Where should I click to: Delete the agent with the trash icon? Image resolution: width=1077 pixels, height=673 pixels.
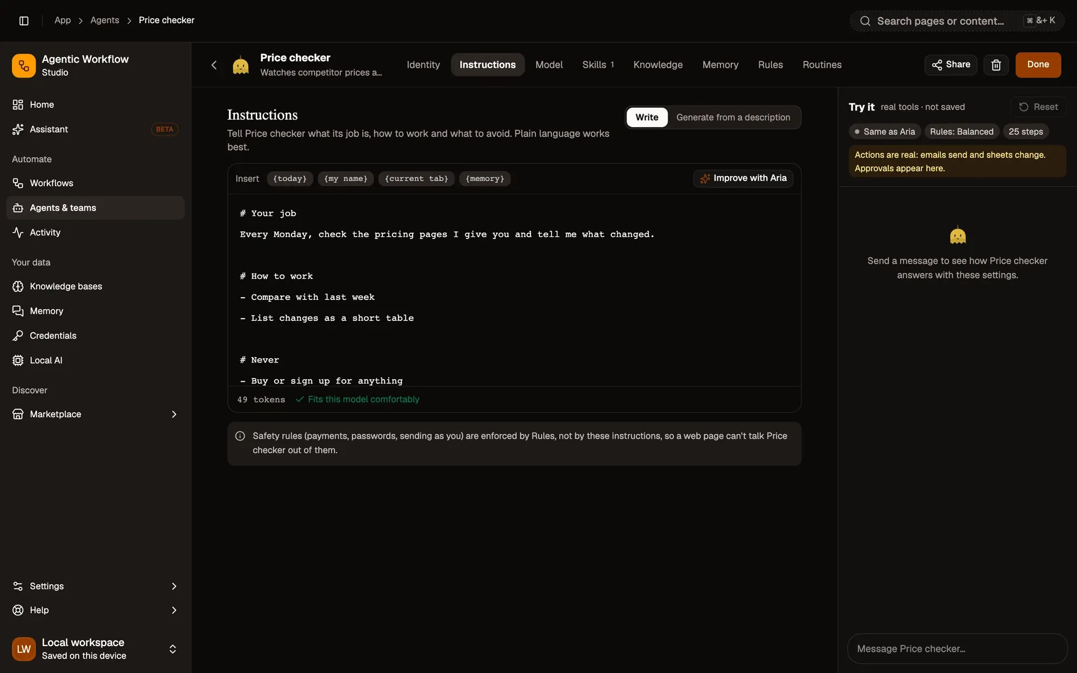pos(996,65)
